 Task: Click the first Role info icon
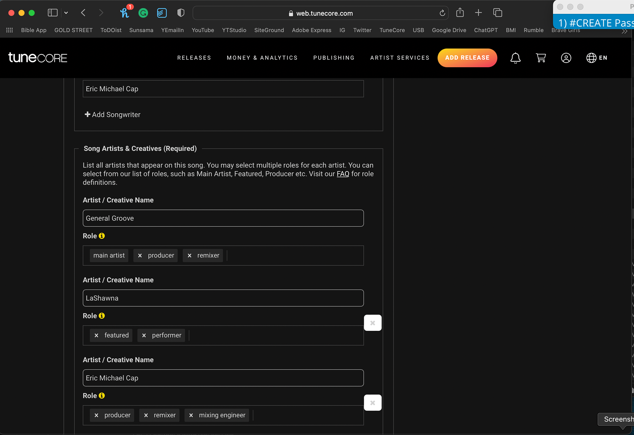102,236
